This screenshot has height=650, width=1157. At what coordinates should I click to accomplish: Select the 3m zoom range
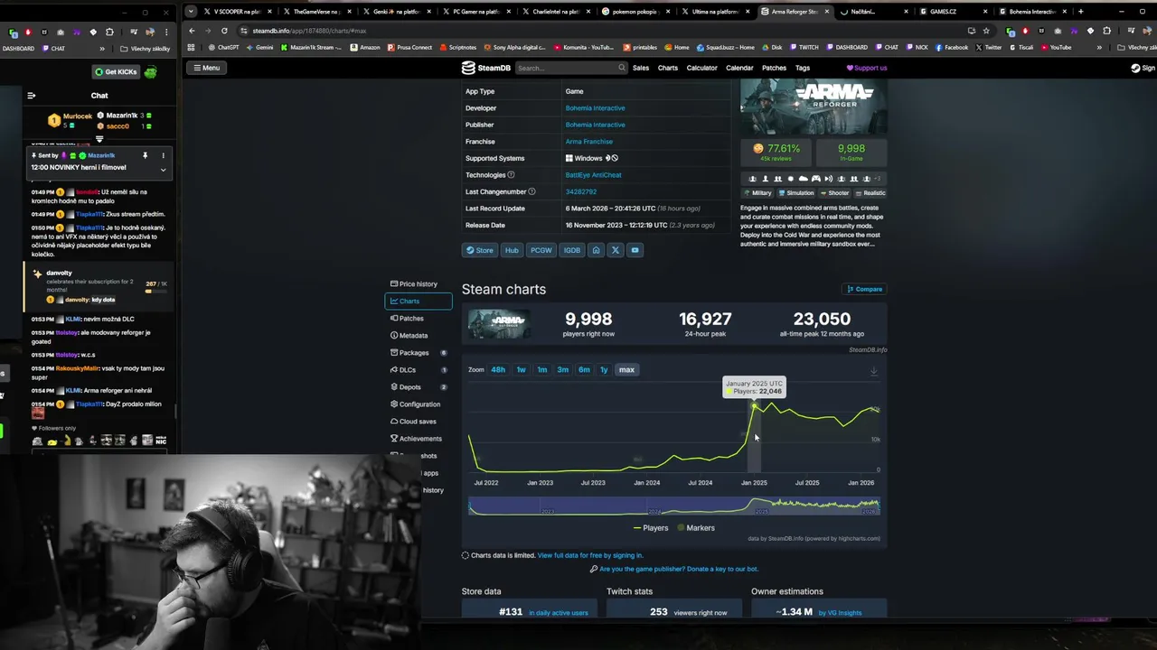pyautogui.click(x=562, y=370)
